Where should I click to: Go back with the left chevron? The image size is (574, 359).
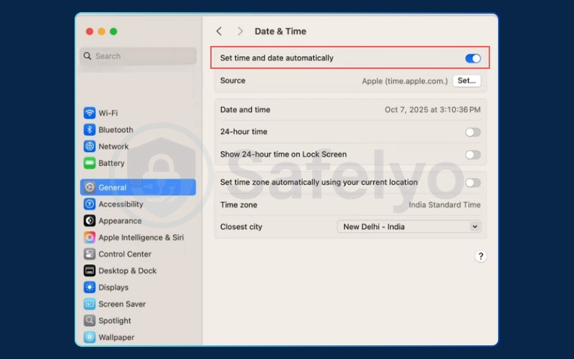tap(219, 31)
